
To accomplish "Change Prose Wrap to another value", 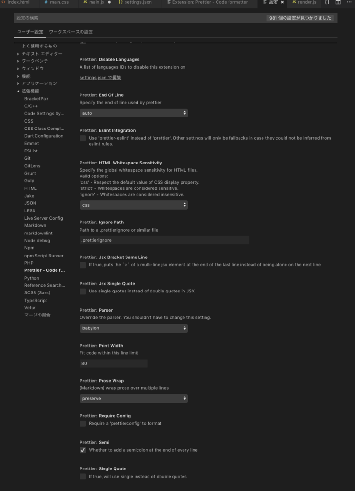I will point(134,398).
